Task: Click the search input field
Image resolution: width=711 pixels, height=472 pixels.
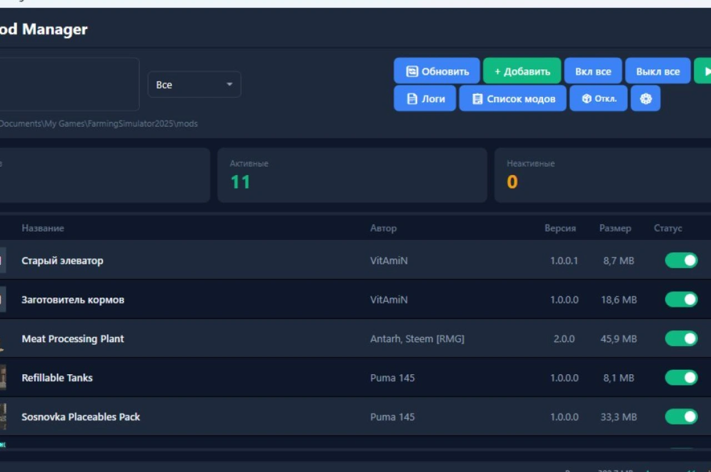Action: (67, 84)
